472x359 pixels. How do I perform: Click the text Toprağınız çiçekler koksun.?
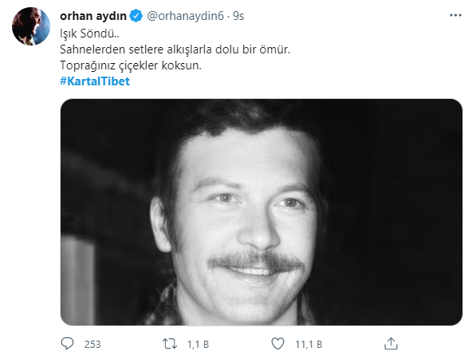(x=131, y=65)
